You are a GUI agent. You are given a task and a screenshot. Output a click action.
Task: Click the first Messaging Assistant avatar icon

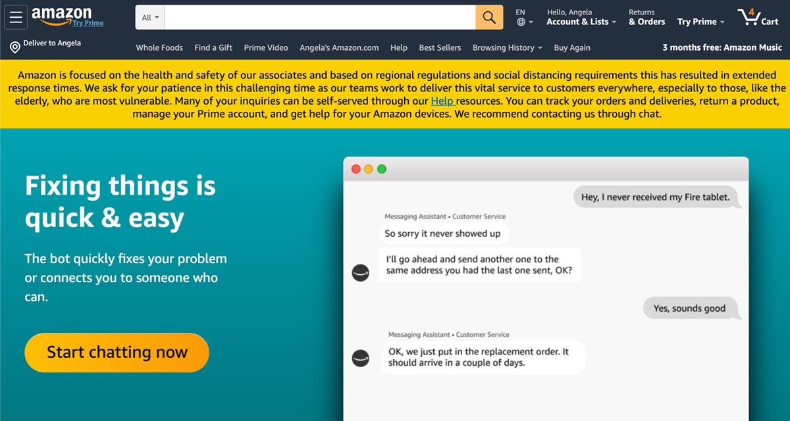pyautogui.click(x=361, y=272)
